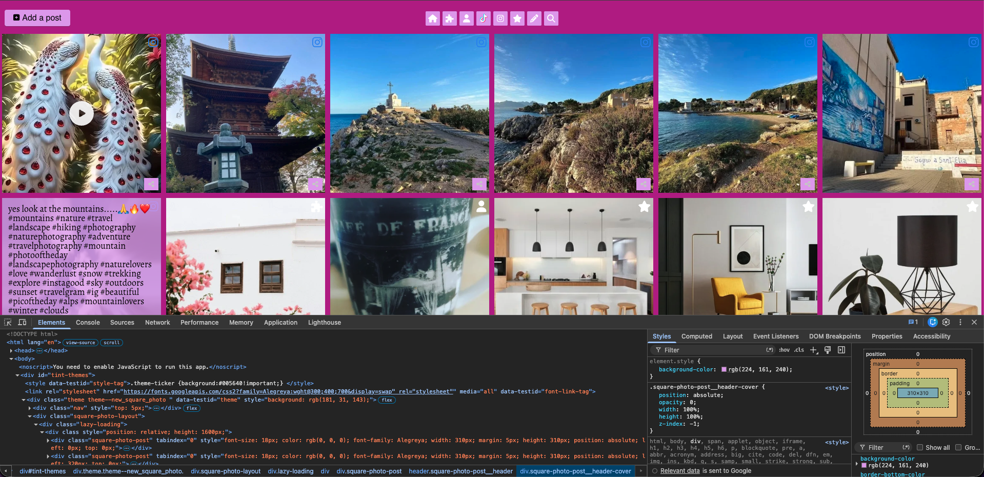Collapse the lazy-loading div node

click(36, 425)
